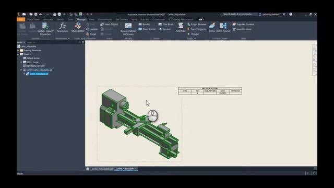Open the shopping cart icon in title bar

284,14
